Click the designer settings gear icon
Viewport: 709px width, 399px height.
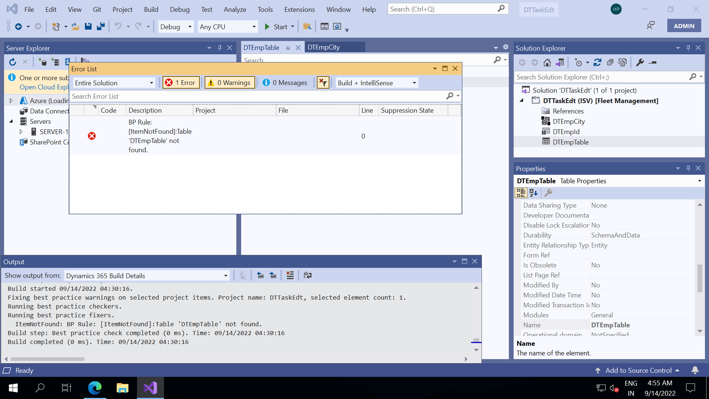pos(506,47)
